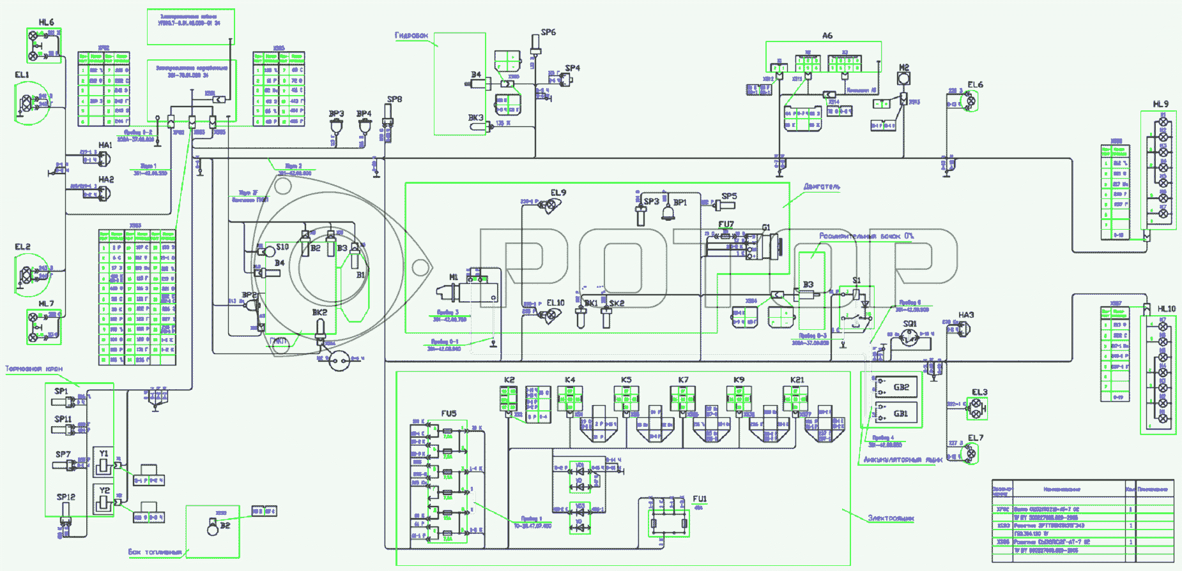The image size is (1182, 571).
Task: Click the BP3 sensor symbol
Action: [x=337, y=128]
